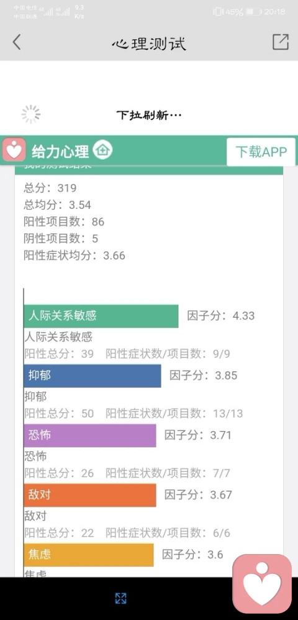The height and width of the screenshot is (620, 298).
Task: Tap the 总分: 319 line
Action: [x=50, y=188]
